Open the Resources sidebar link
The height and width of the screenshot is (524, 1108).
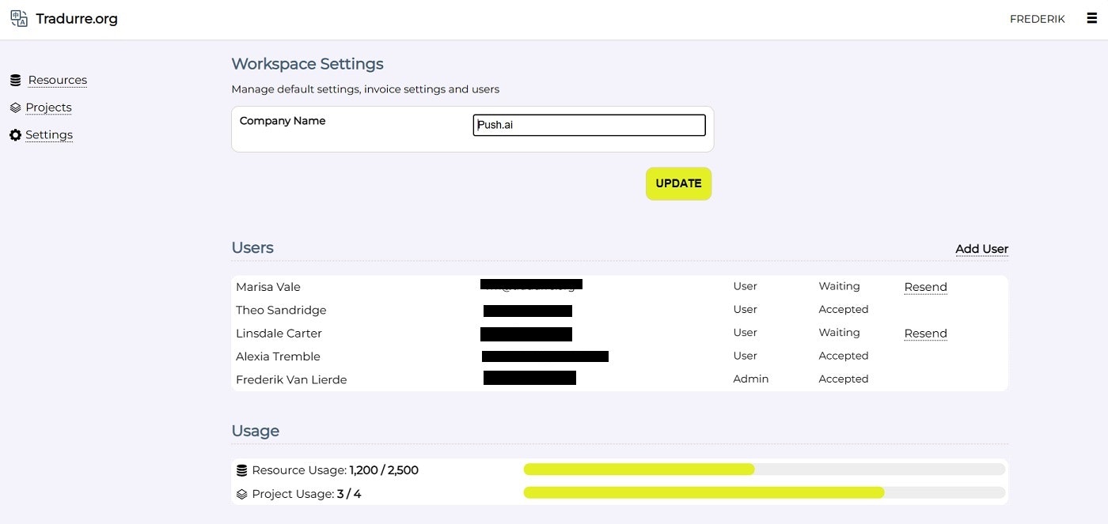[58, 80]
